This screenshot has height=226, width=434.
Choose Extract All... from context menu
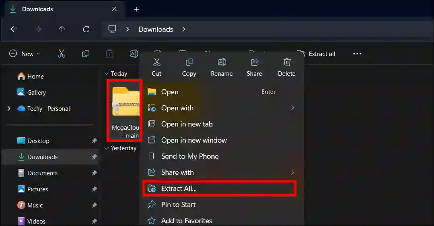click(x=220, y=188)
